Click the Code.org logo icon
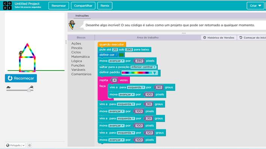The width and height of the screenshot is (266, 149). [x=7, y=6]
